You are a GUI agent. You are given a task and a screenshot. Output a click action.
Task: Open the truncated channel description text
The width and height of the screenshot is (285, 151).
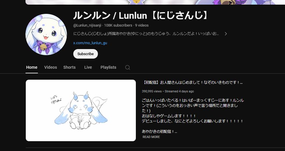146,34
